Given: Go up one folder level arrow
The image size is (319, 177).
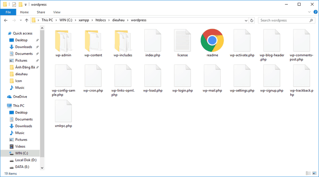Looking at the screenshot, I should click(27, 20).
